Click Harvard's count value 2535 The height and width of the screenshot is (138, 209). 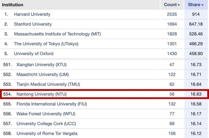click(172, 14)
